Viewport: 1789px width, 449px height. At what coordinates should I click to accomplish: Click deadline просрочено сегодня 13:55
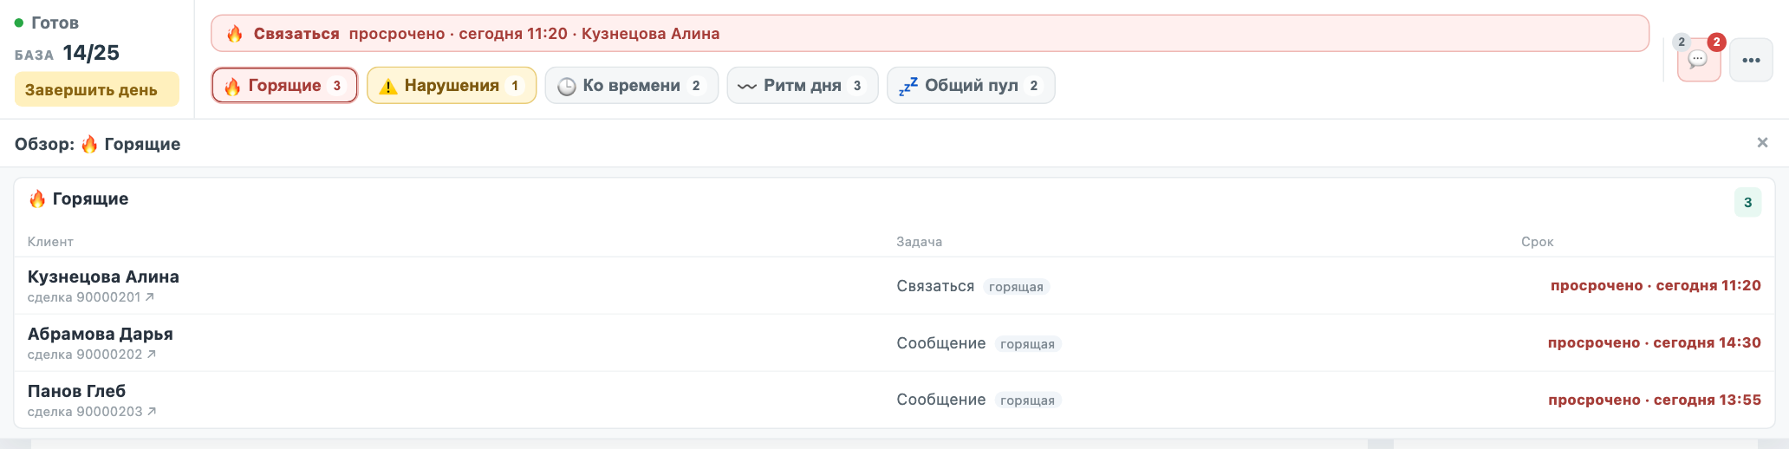[x=1655, y=400]
